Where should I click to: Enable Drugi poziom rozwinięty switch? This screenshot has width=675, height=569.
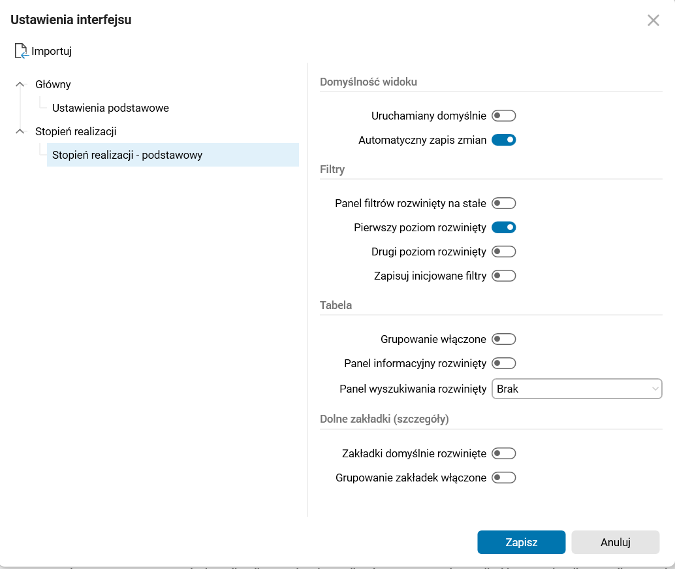pos(503,252)
